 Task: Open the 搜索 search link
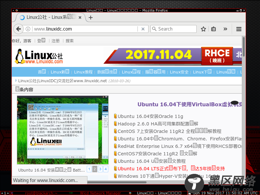click(70, 41)
